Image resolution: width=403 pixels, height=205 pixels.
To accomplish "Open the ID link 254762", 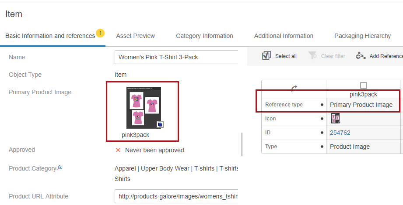I will coord(340,133).
